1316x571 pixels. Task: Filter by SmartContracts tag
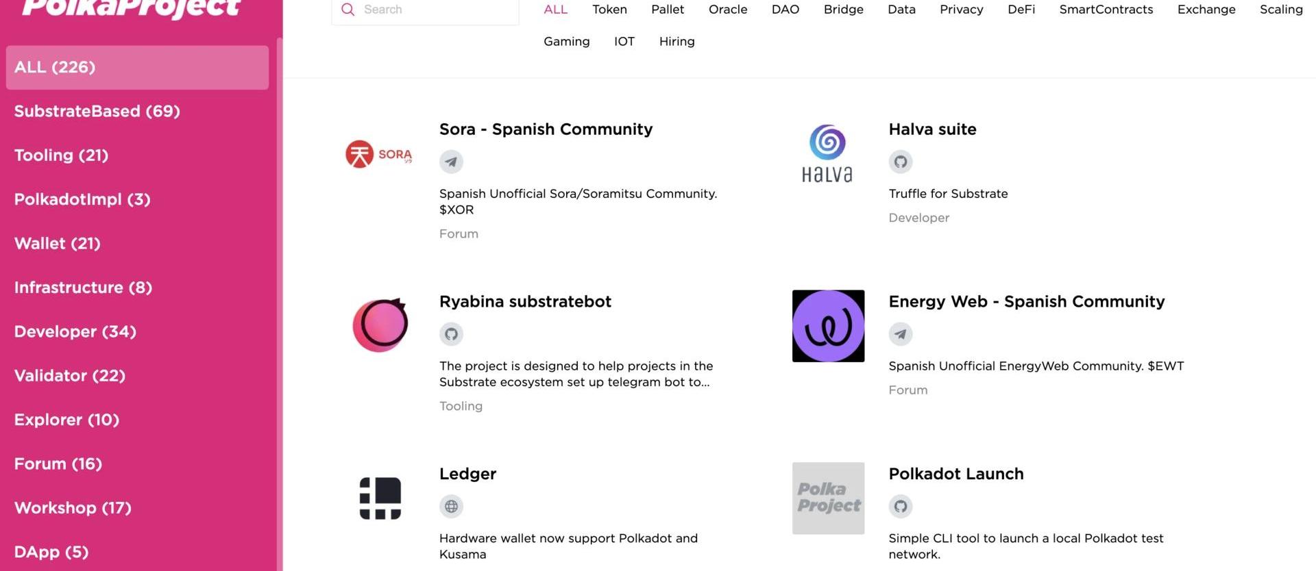coord(1106,10)
